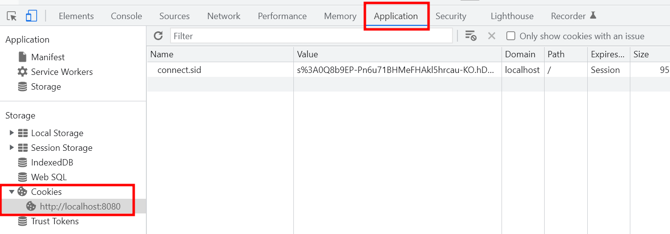Sort by the Domain column header
Viewport: 670px width, 234px height.
[x=523, y=54]
